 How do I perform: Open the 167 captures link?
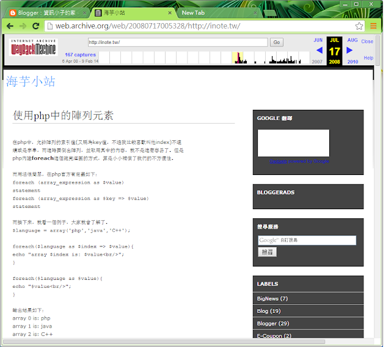tap(81, 55)
